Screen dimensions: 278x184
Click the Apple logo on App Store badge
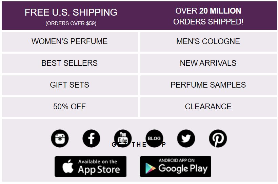[x=68, y=166]
